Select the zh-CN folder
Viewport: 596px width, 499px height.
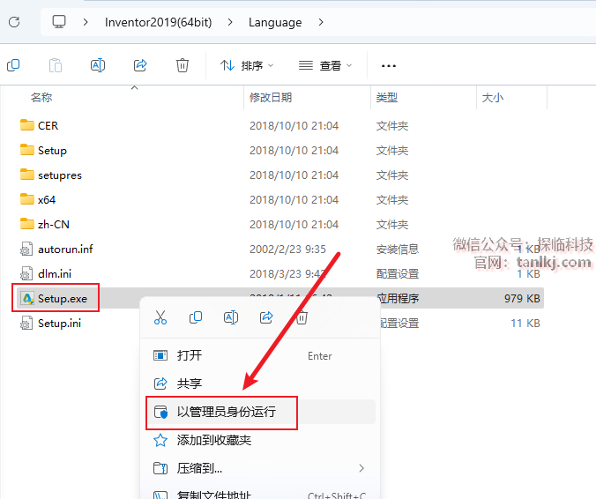54,225
